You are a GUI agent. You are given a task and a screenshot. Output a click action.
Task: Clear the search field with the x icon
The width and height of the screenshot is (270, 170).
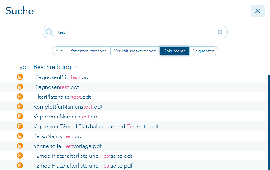220,32
